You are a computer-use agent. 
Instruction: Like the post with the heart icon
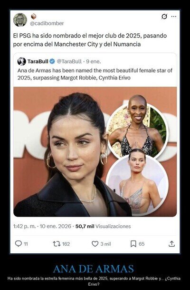coord(95,244)
